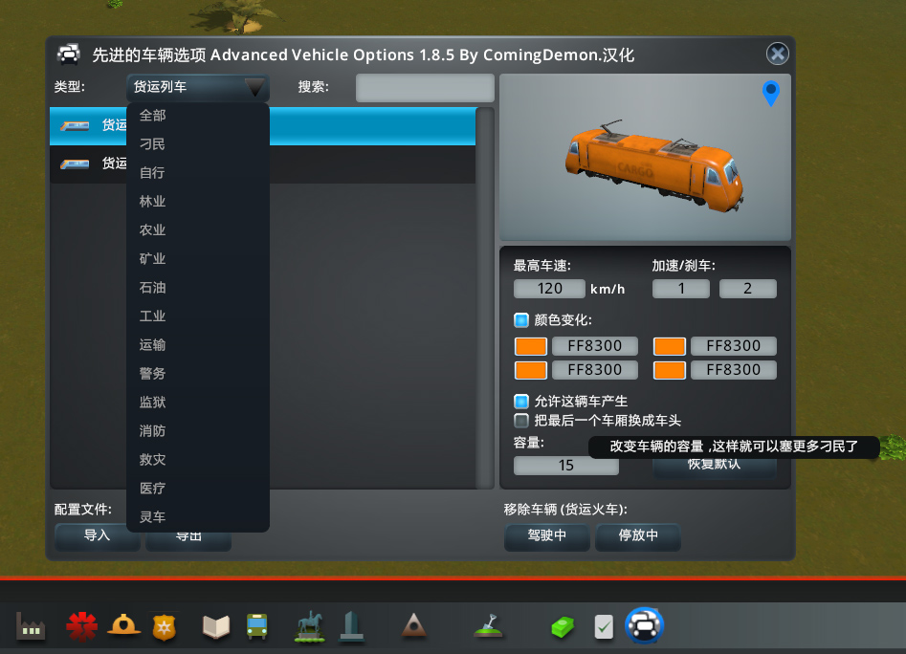
Task: Click the 导入 config button
Action: coord(98,536)
